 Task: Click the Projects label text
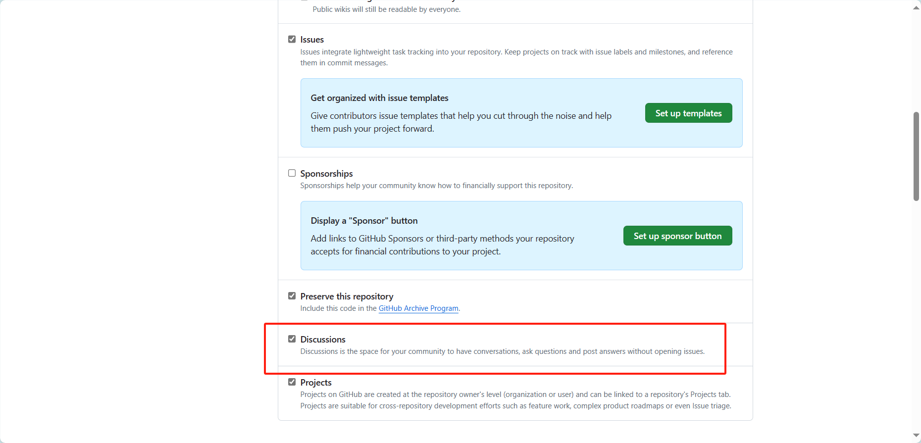[316, 383]
